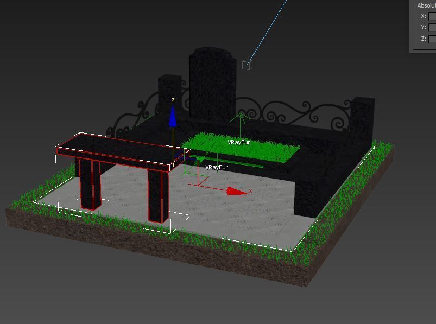436x324 pixels.
Task: Select the black headstone object
Action: click(212, 81)
